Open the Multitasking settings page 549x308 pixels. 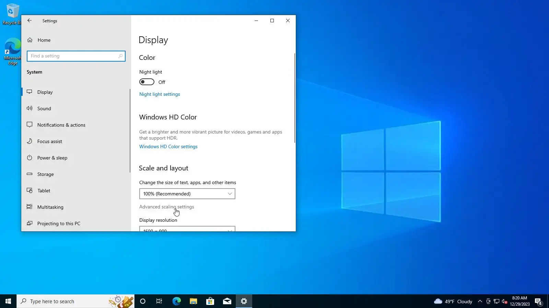(50, 207)
